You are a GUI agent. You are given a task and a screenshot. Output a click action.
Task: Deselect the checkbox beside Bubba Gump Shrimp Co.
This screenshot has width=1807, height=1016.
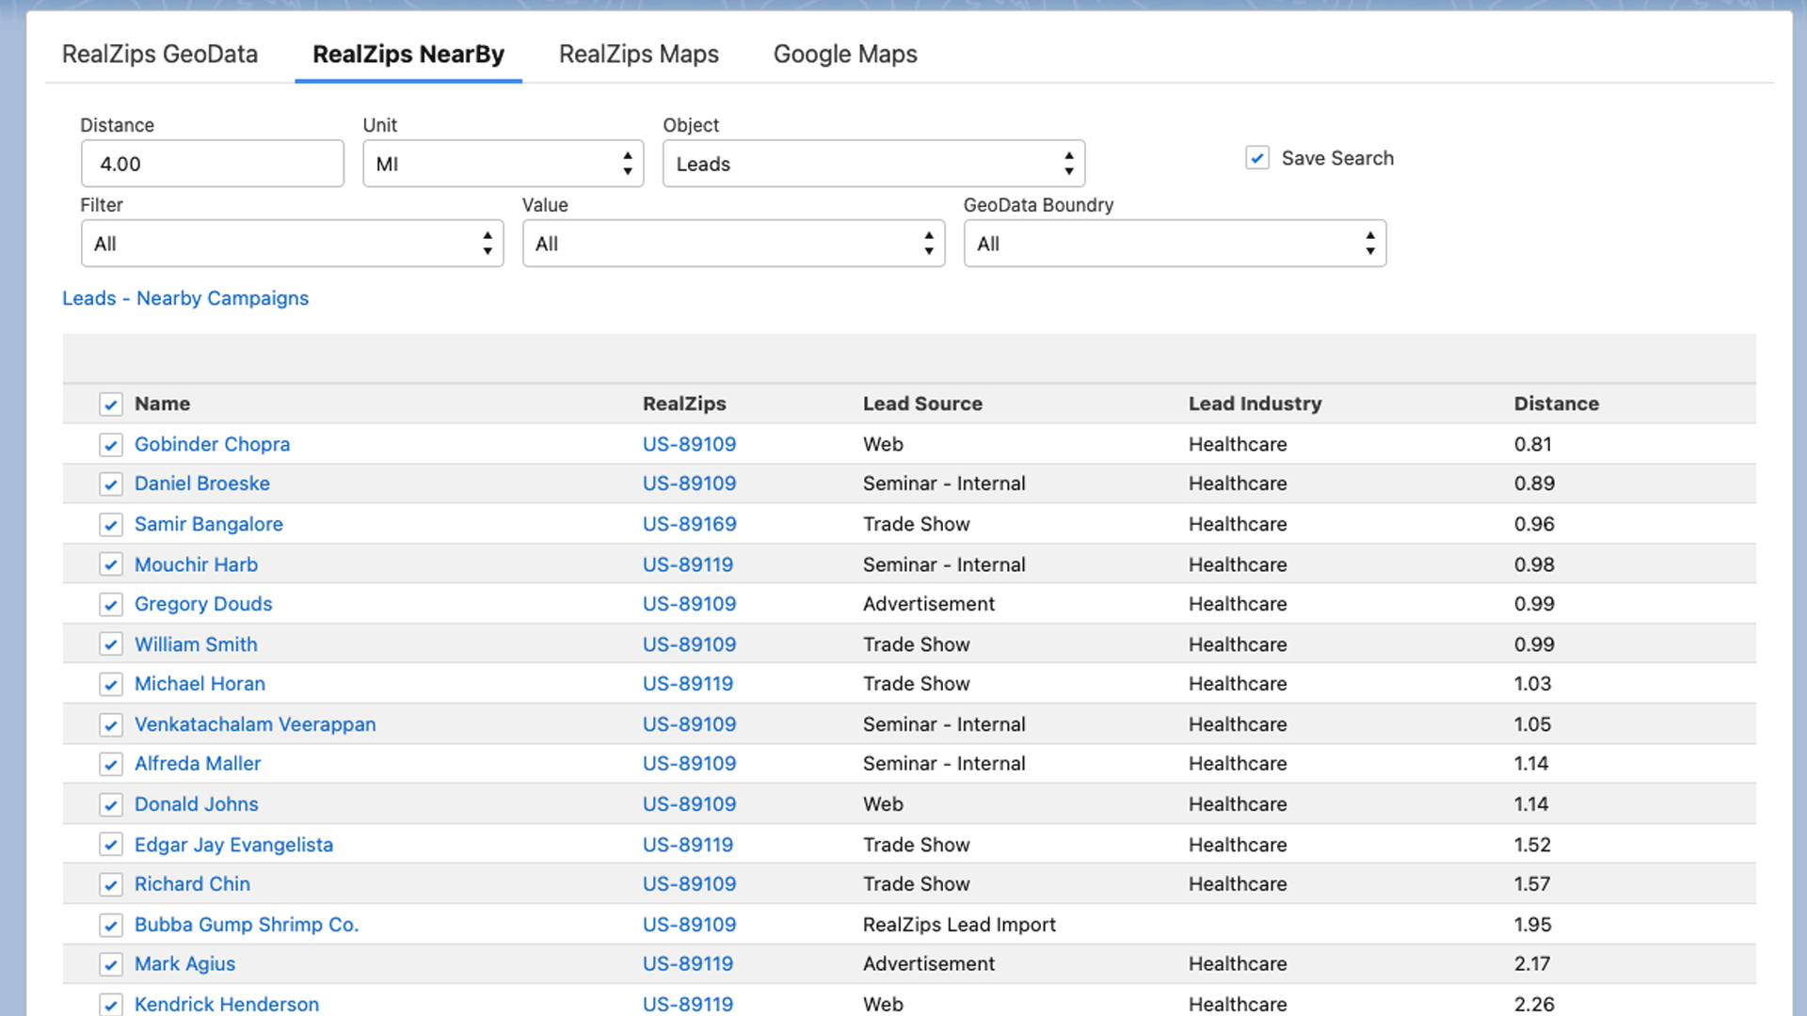click(x=110, y=925)
